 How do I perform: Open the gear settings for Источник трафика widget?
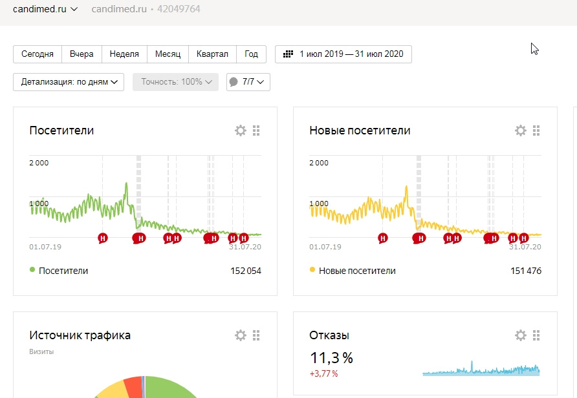click(x=240, y=335)
